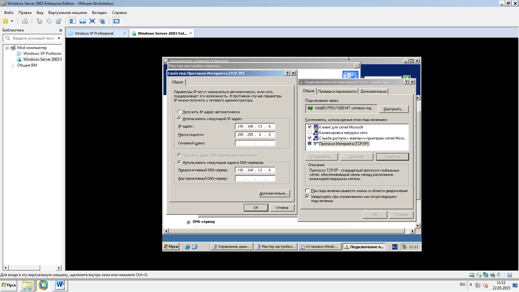Select Windows Server 2003 in library tree
519x292 pixels.
39,59
